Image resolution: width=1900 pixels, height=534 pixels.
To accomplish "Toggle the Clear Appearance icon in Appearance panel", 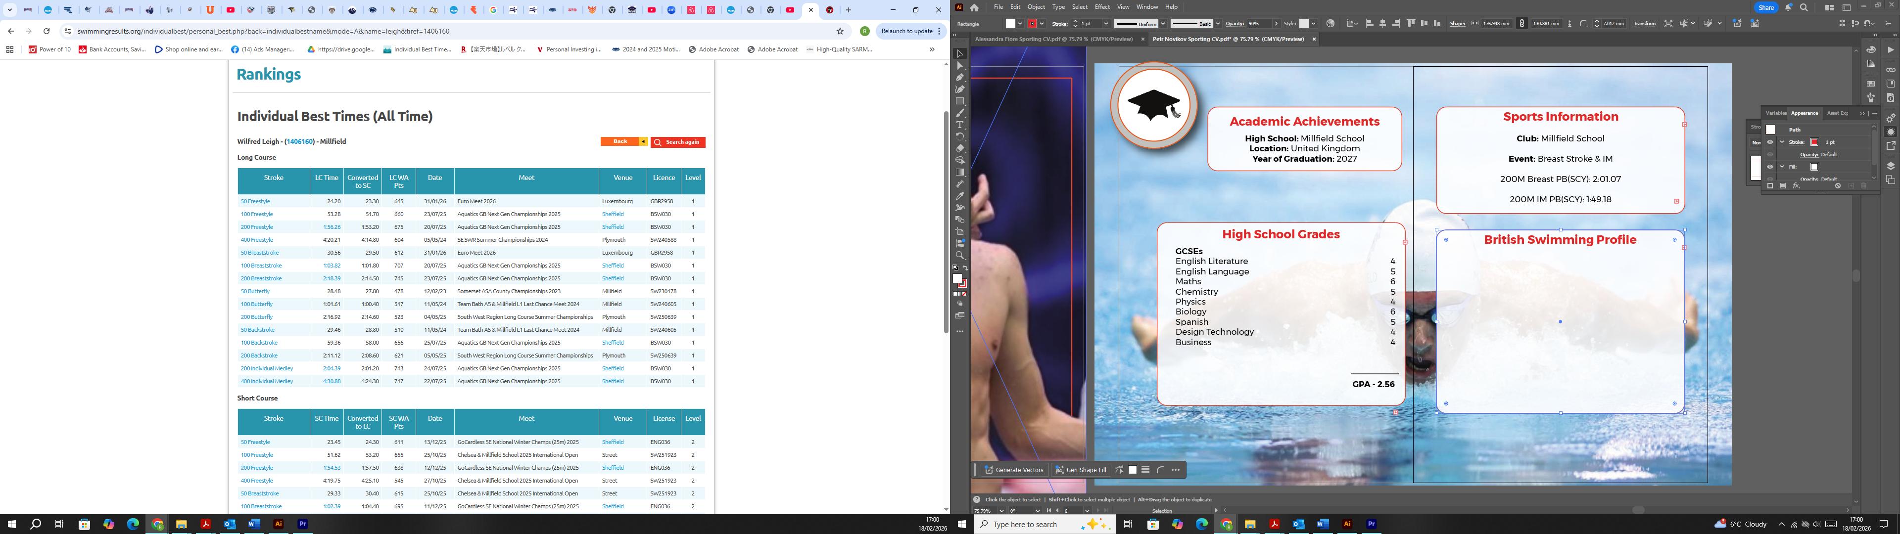I will coord(1837,186).
